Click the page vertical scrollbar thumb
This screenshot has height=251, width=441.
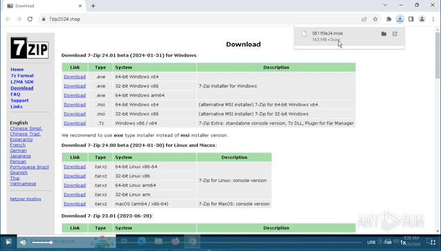tap(438, 55)
